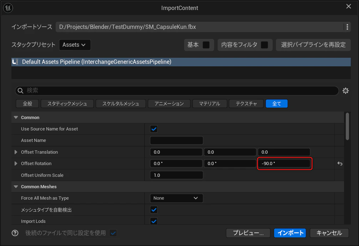Click the 検索 search field
Image resolution: width=359 pixels, height=246 pixels.
[177, 91]
